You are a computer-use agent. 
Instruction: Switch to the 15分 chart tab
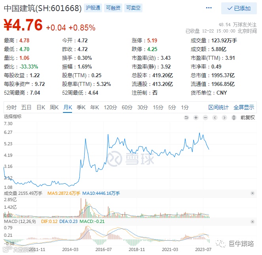(158, 107)
